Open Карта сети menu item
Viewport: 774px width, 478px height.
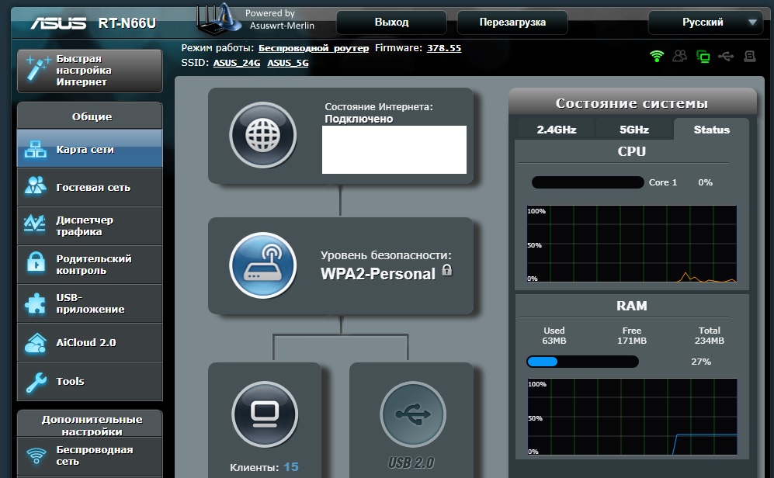pos(90,149)
